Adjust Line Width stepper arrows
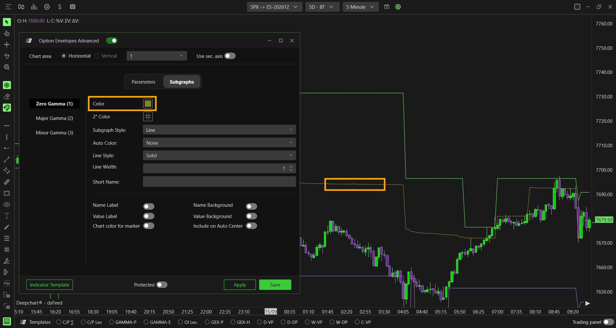 pyautogui.click(x=291, y=168)
